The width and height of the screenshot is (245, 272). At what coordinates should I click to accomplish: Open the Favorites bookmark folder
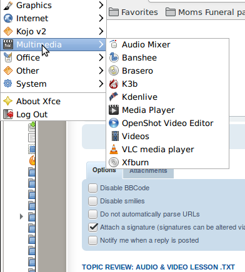133,12
